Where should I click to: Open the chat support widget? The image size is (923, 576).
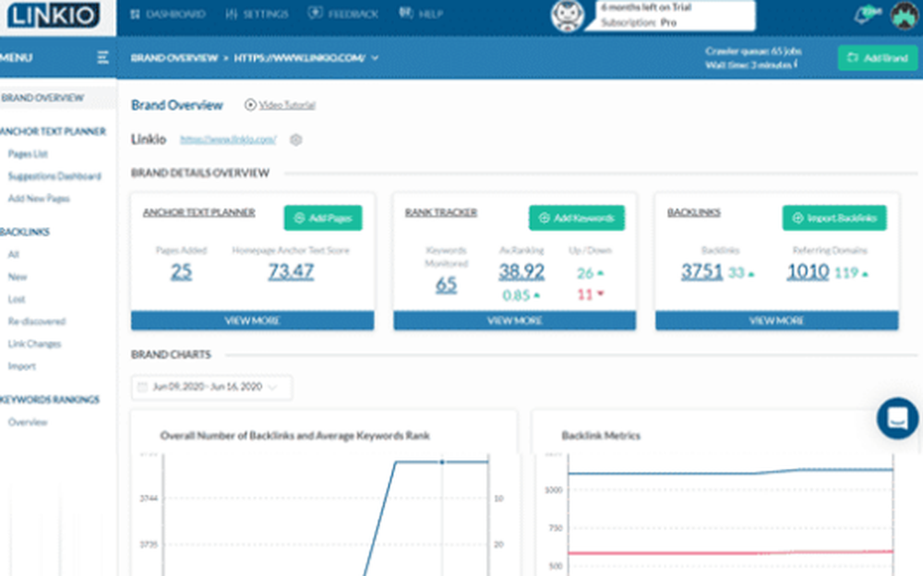point(897,418)
